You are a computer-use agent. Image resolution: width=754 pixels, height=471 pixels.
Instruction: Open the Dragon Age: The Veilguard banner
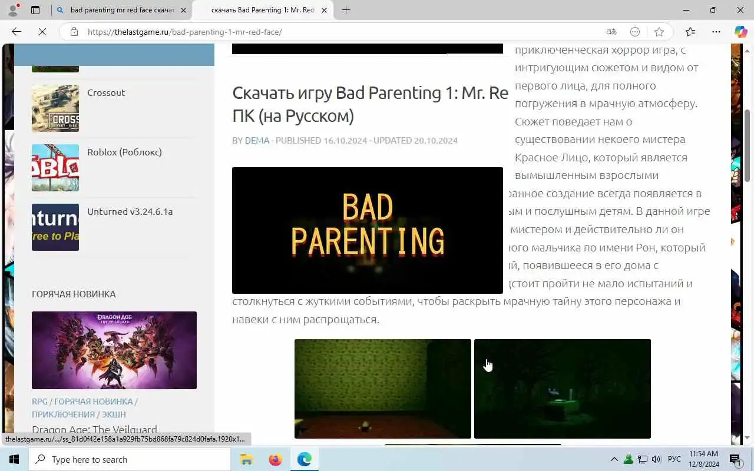114,350
